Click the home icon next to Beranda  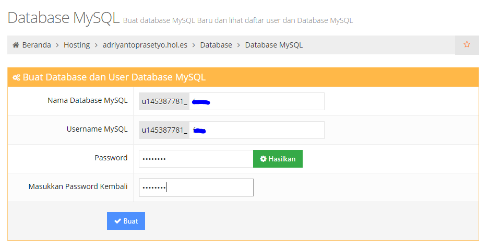point(16,45)
